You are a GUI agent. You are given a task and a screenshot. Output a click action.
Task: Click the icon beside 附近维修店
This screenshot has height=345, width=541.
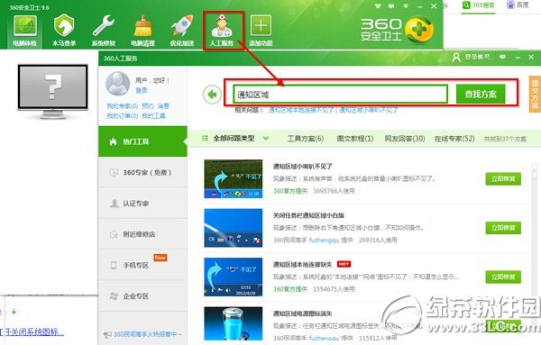coord(114,234)
